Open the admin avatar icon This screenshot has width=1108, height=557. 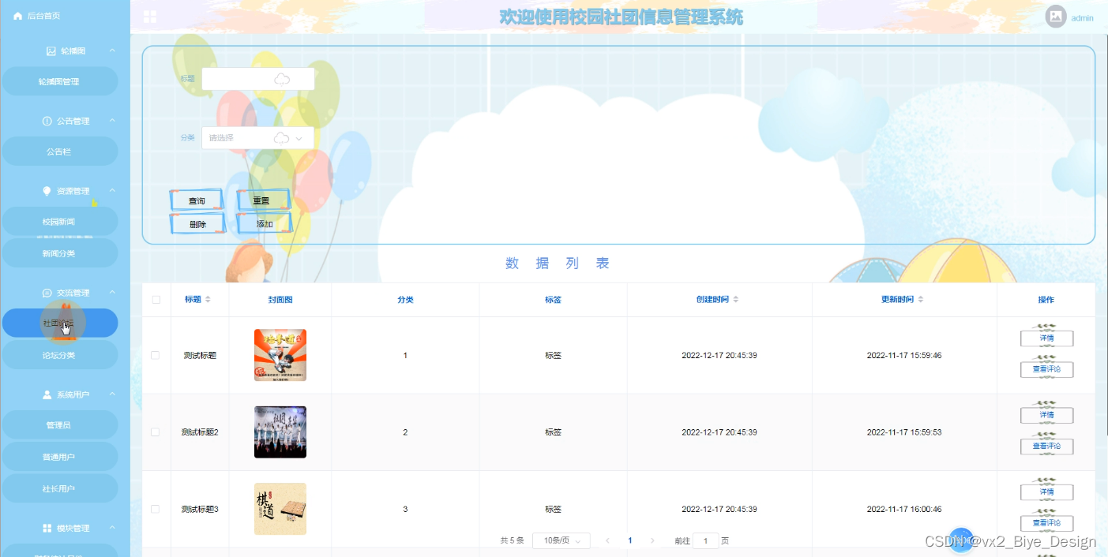point(1056,17)
